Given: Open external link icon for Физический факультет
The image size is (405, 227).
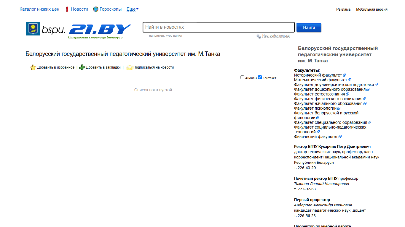Looking at the screenshot, I should tap(340, 137).
